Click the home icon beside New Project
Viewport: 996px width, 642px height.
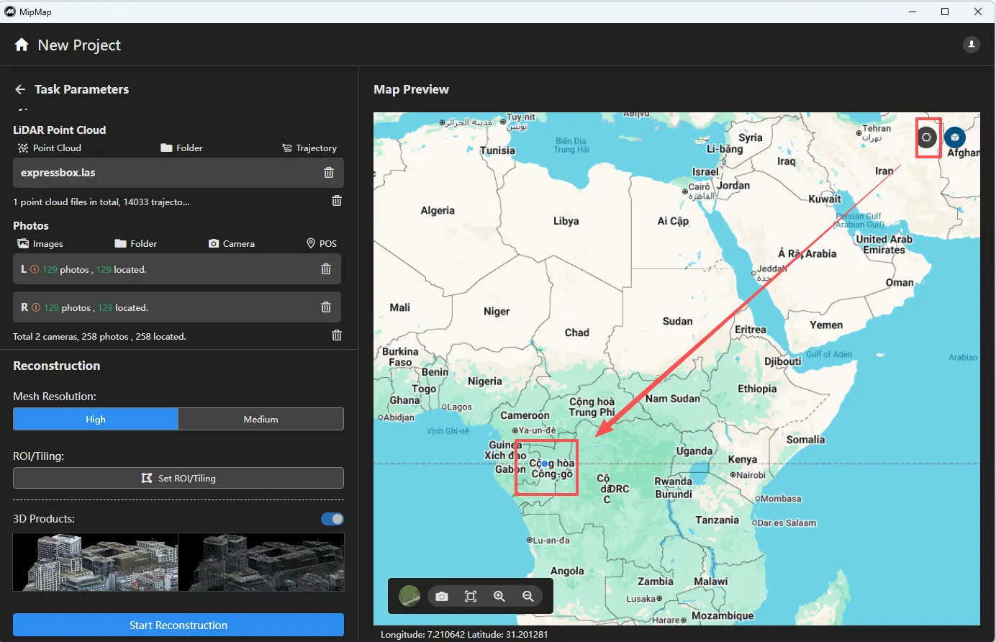click(x=22, y=45)
